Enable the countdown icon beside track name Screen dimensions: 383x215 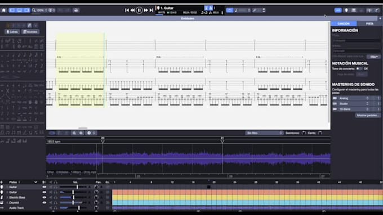206,8
